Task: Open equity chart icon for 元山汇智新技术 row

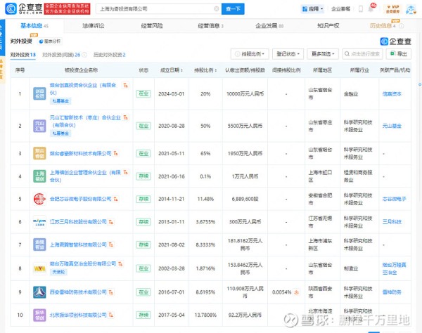Action: (126, 118)
